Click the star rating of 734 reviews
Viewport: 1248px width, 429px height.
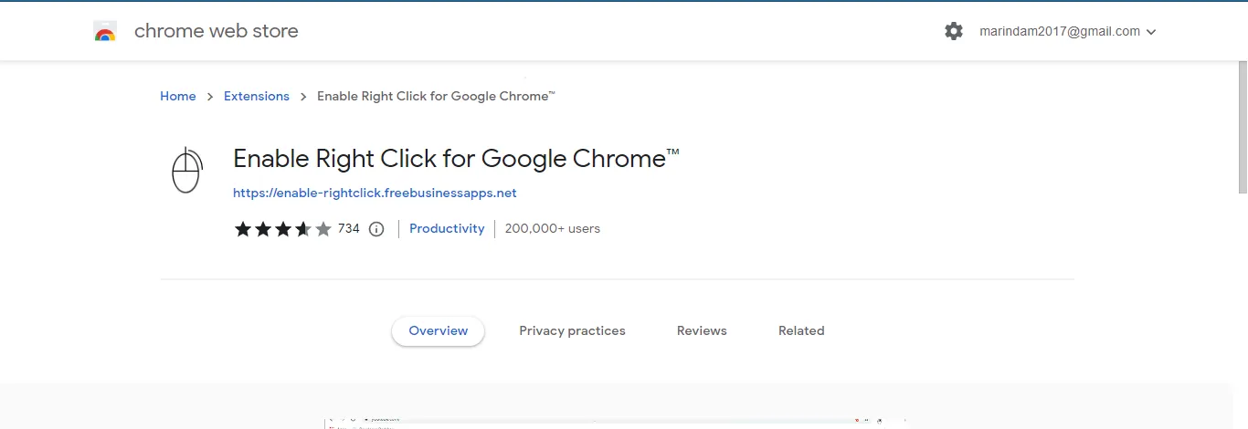tap(283, 229)
